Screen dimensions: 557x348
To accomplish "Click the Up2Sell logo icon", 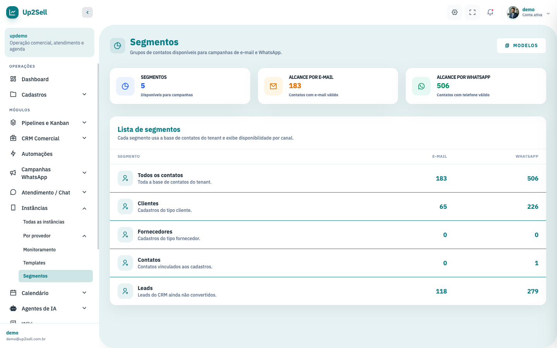I will [x=12, y=12].
